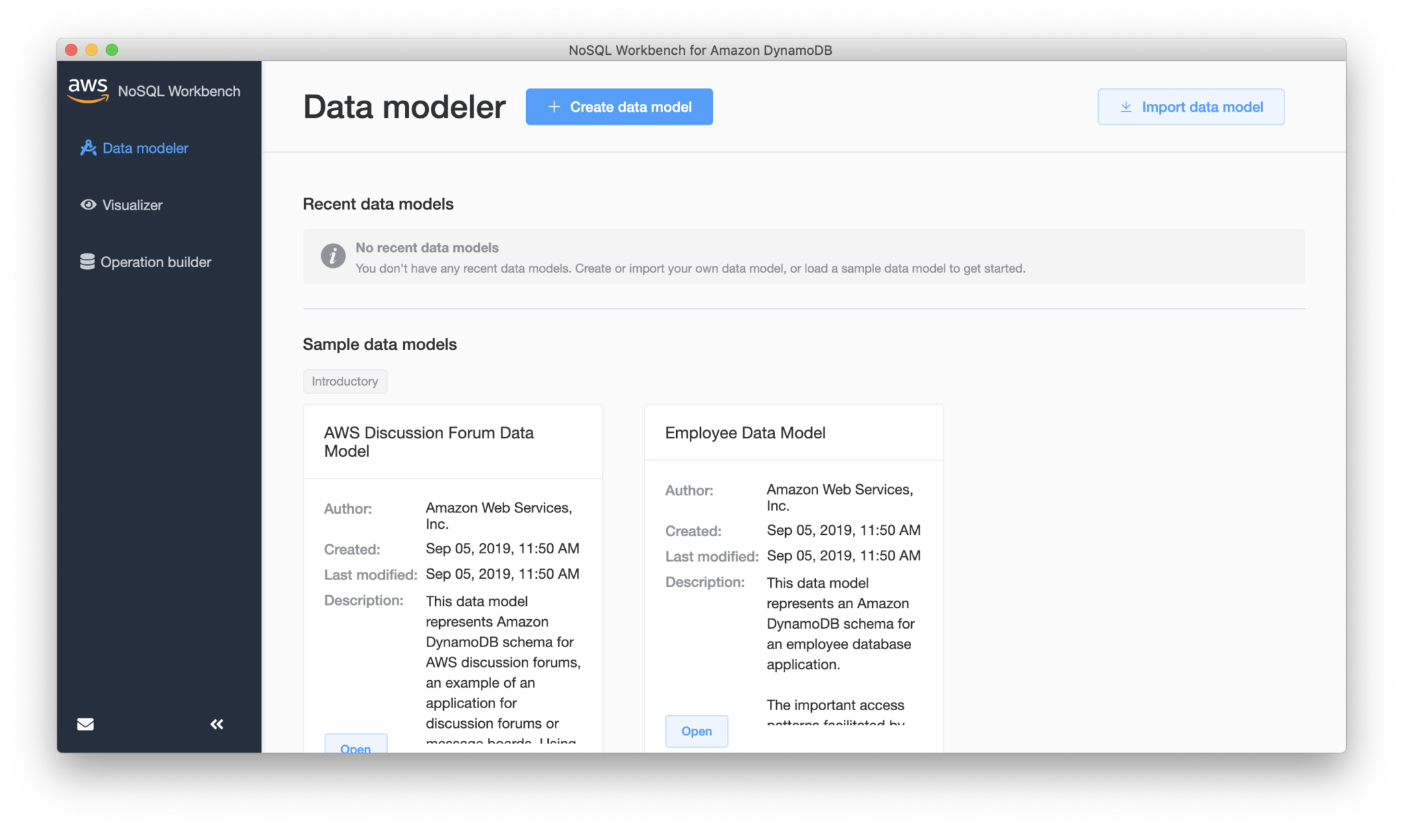Select Operation builder from the navigation menu
Viewport: 1403px width, 828px height.
pyautogui.click(x=156, y=262)
